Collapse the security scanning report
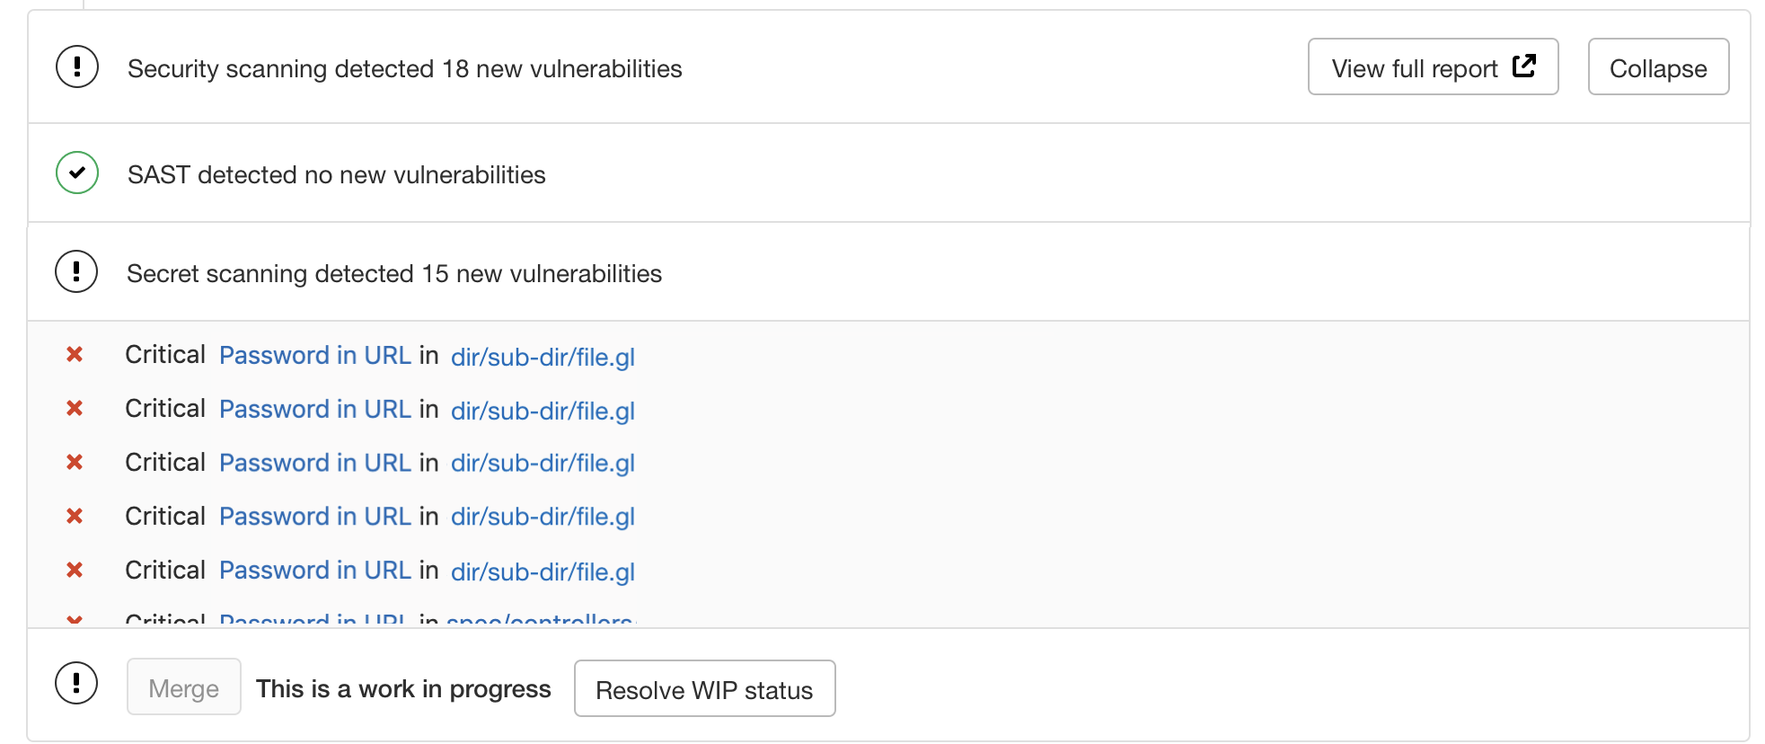The height and width of the screenshot is (744, 1765). click(1657, 67)
